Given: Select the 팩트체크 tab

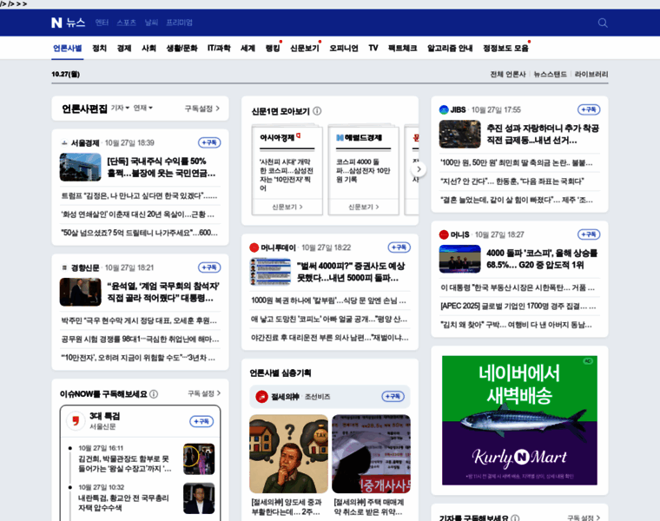Looking at the screenshot, I should click(402, 49).
